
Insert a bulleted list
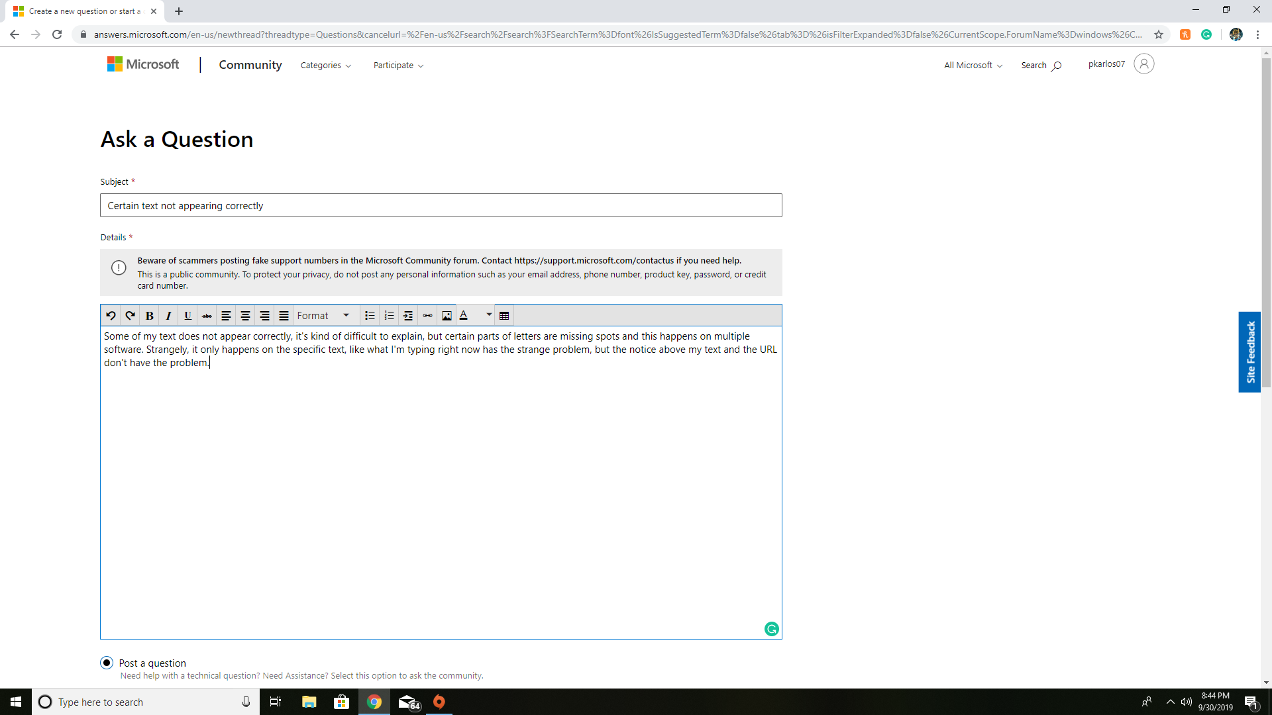click(x=370, y=316)
